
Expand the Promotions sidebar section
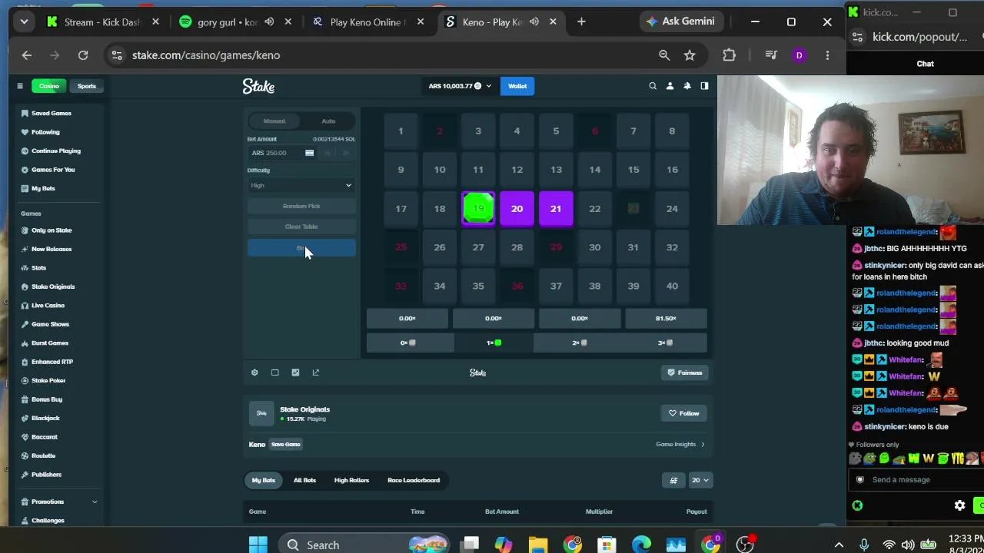(95, 502)
